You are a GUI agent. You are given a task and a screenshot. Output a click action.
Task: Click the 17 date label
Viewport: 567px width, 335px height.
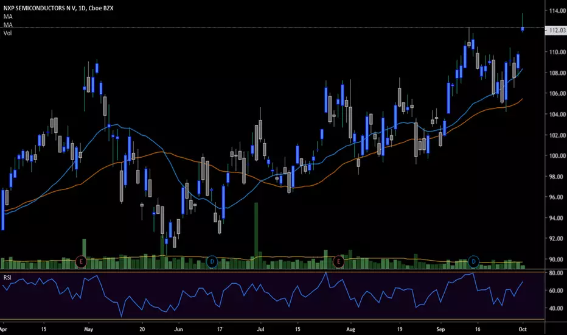(x=220, y=330)
